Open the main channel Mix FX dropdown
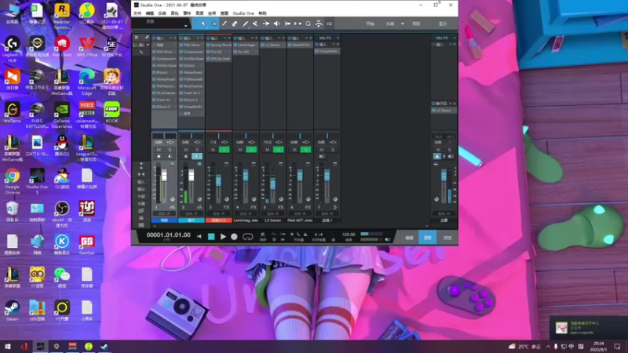628x353 pixels. point(455,38)
